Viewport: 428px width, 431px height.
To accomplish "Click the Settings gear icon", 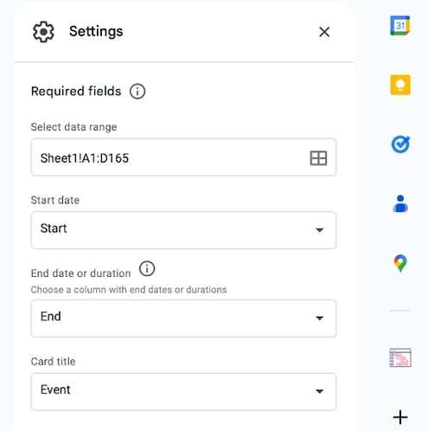I will click(x=43, y=32).
